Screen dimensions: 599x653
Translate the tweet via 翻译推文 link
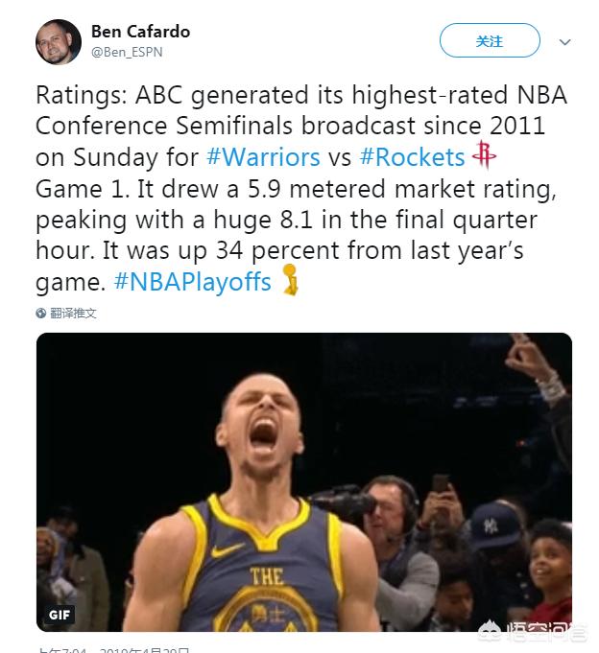pyautogui.click(x=74, y=314)
